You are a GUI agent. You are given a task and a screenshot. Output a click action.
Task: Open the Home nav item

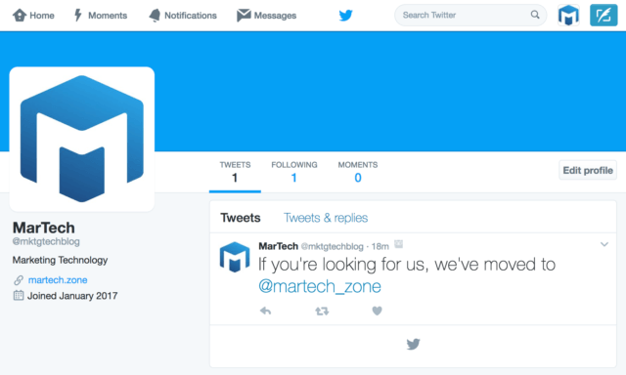tap(33, 16)
